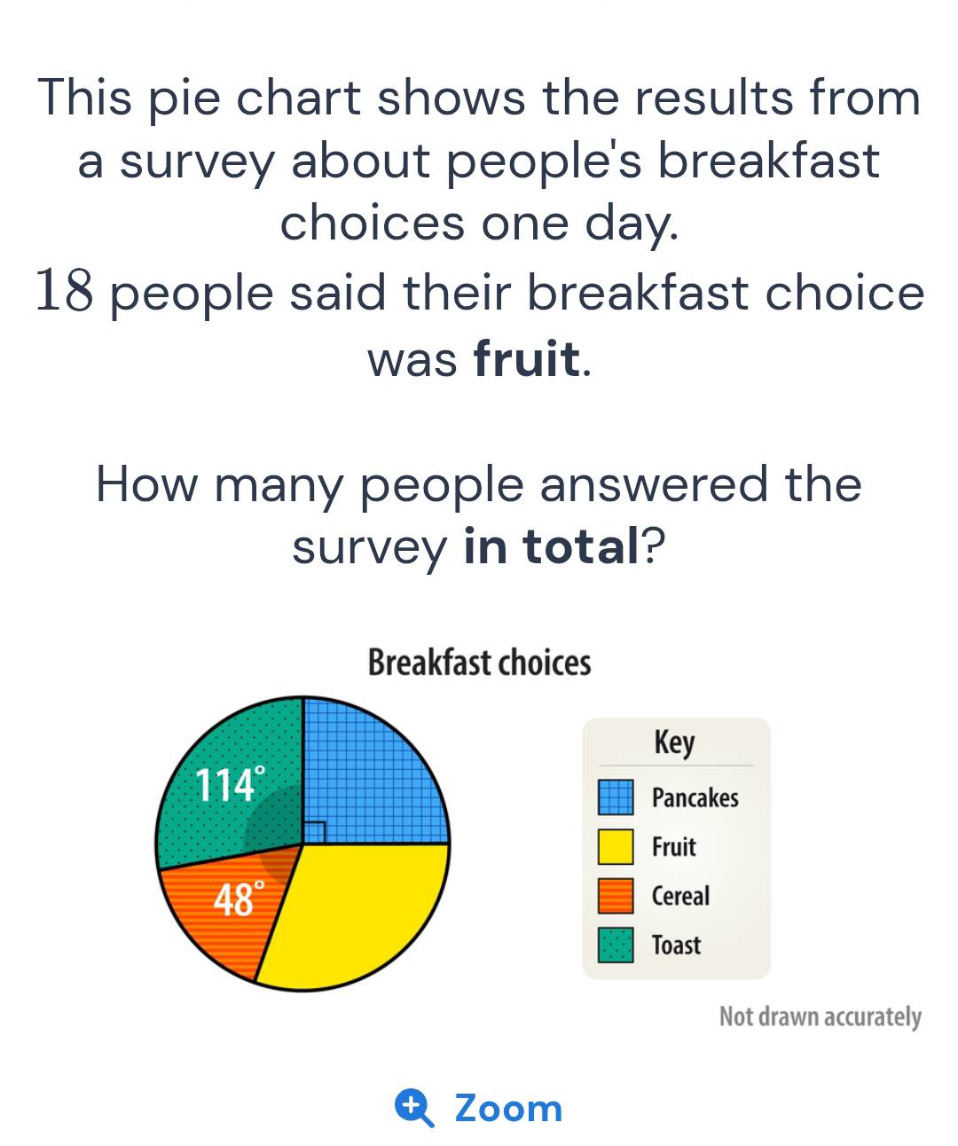Click the Fruit yellow key swatch
The width and height of the screenshot is (958, 1146).
pyautogui.click(x=616, y=846)
